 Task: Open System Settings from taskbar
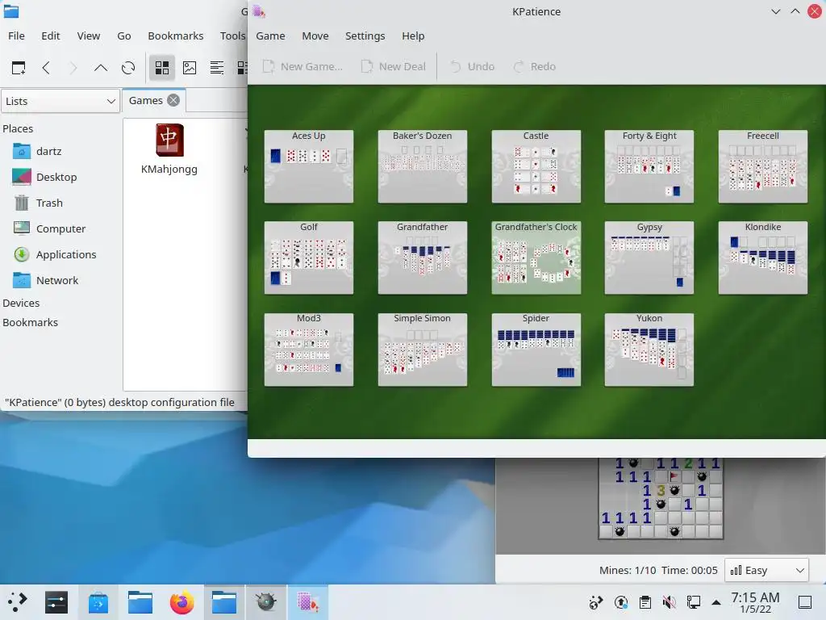[x=56, y=602]
